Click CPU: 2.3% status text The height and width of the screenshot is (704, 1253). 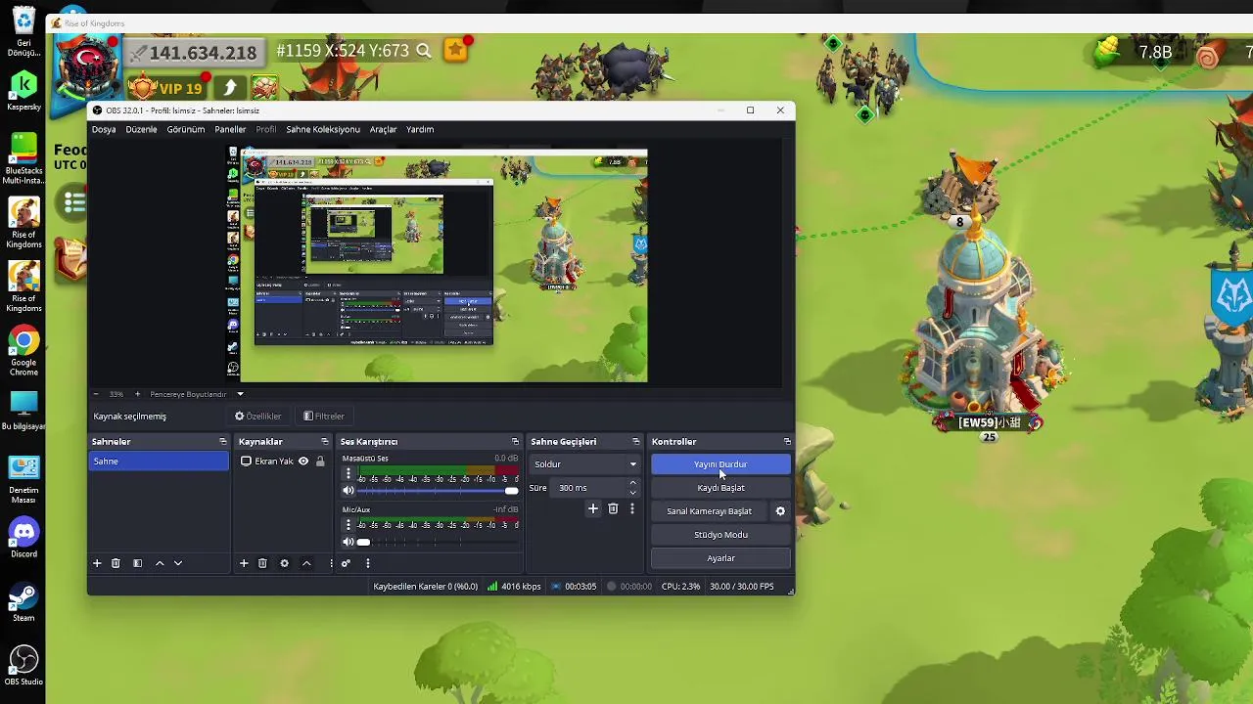click(680, 587)
